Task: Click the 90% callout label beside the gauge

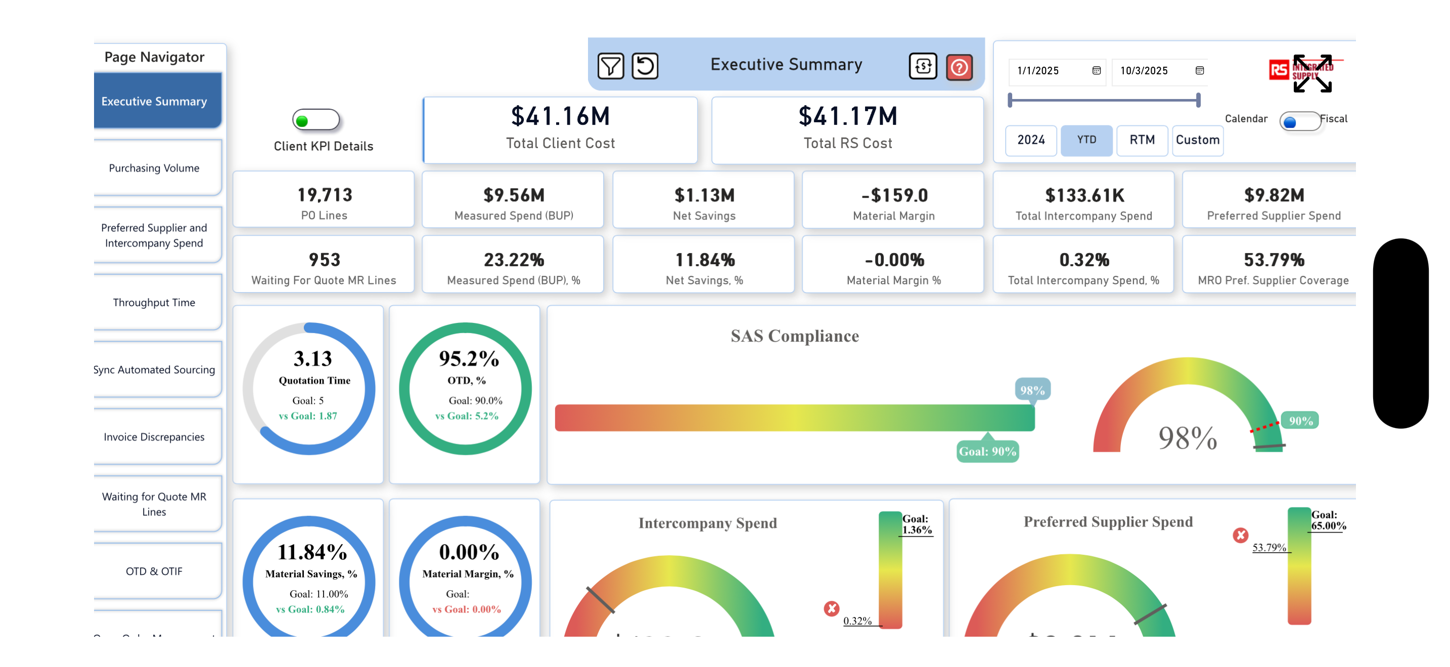Action: point(1301,421)
